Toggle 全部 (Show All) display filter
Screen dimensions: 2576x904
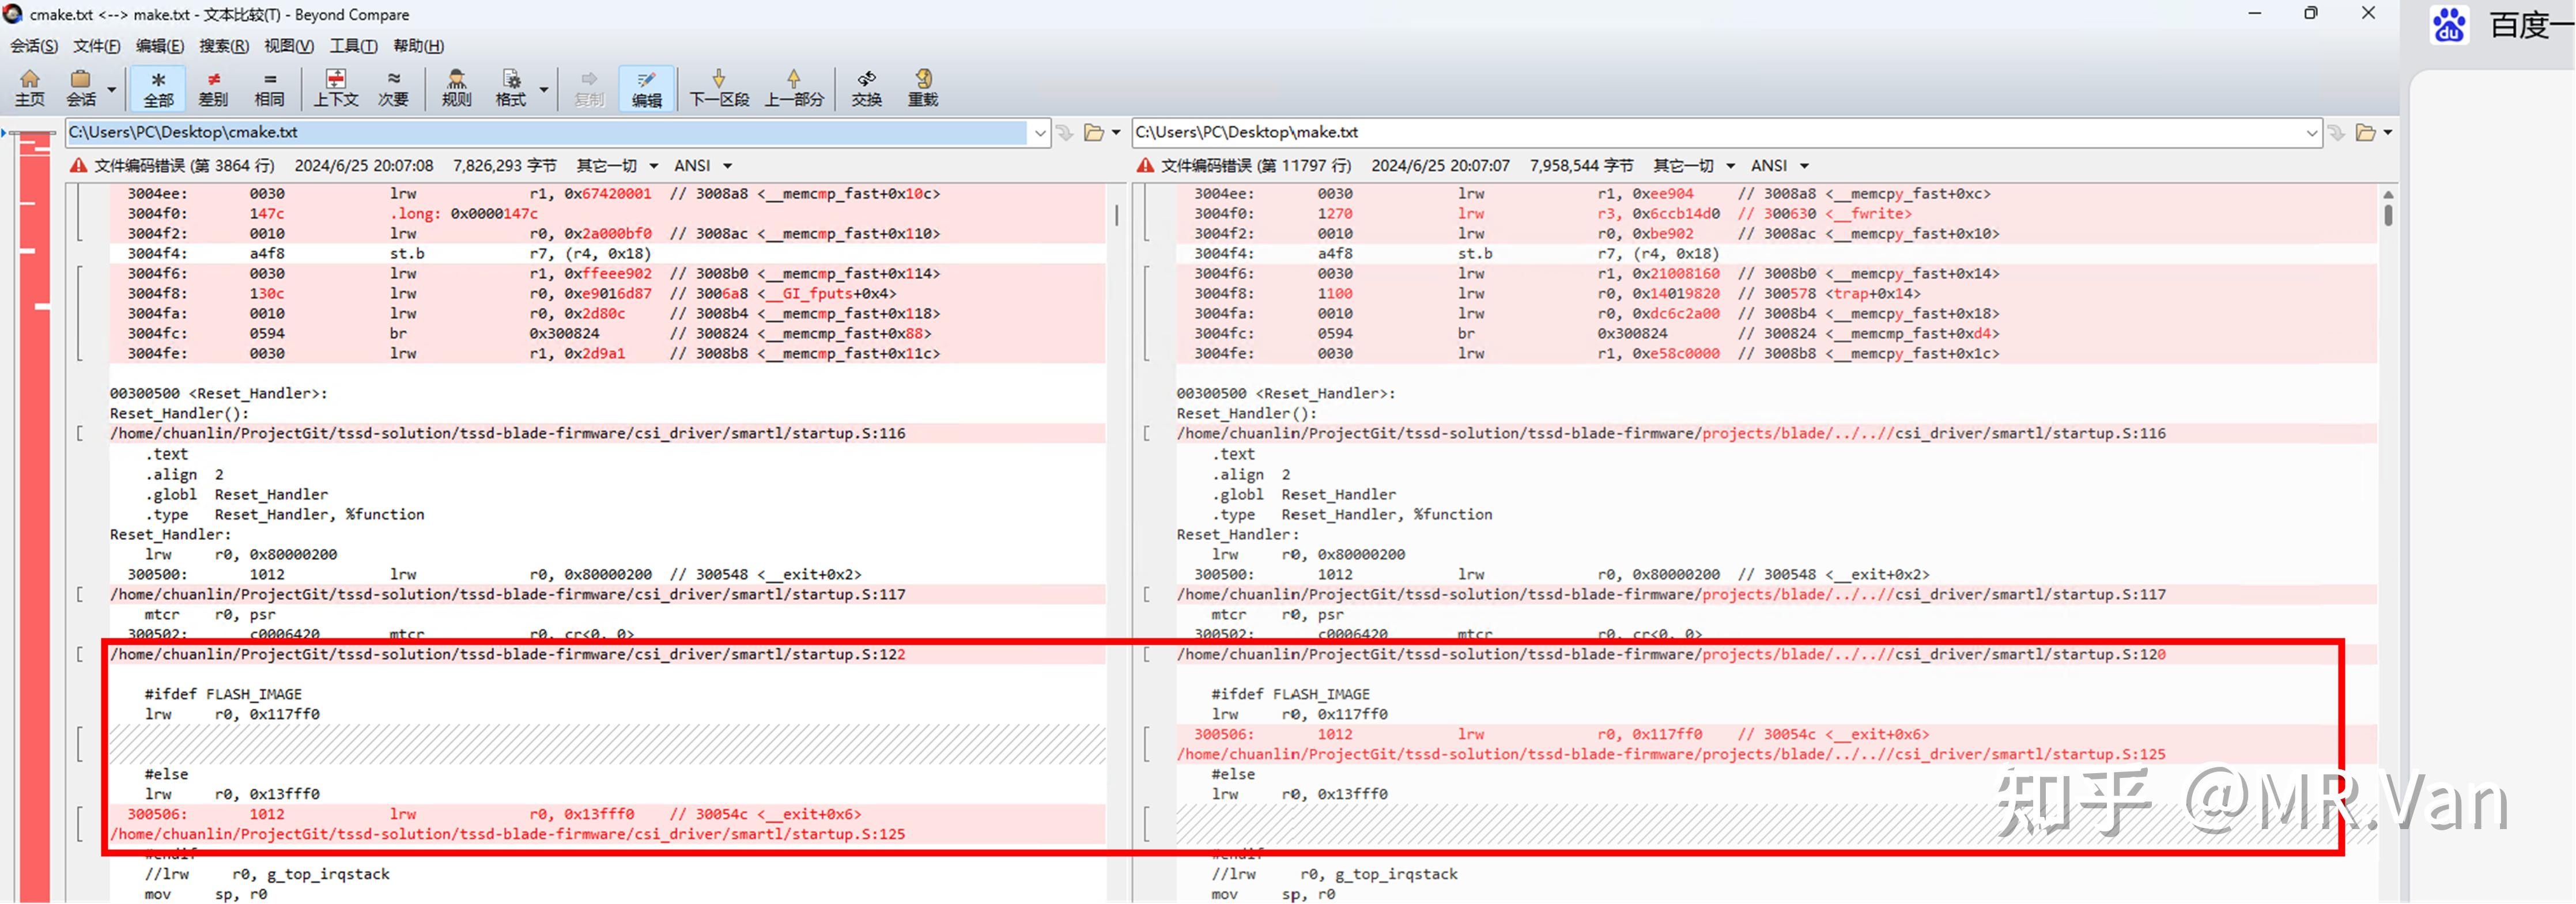click(158, 88)
